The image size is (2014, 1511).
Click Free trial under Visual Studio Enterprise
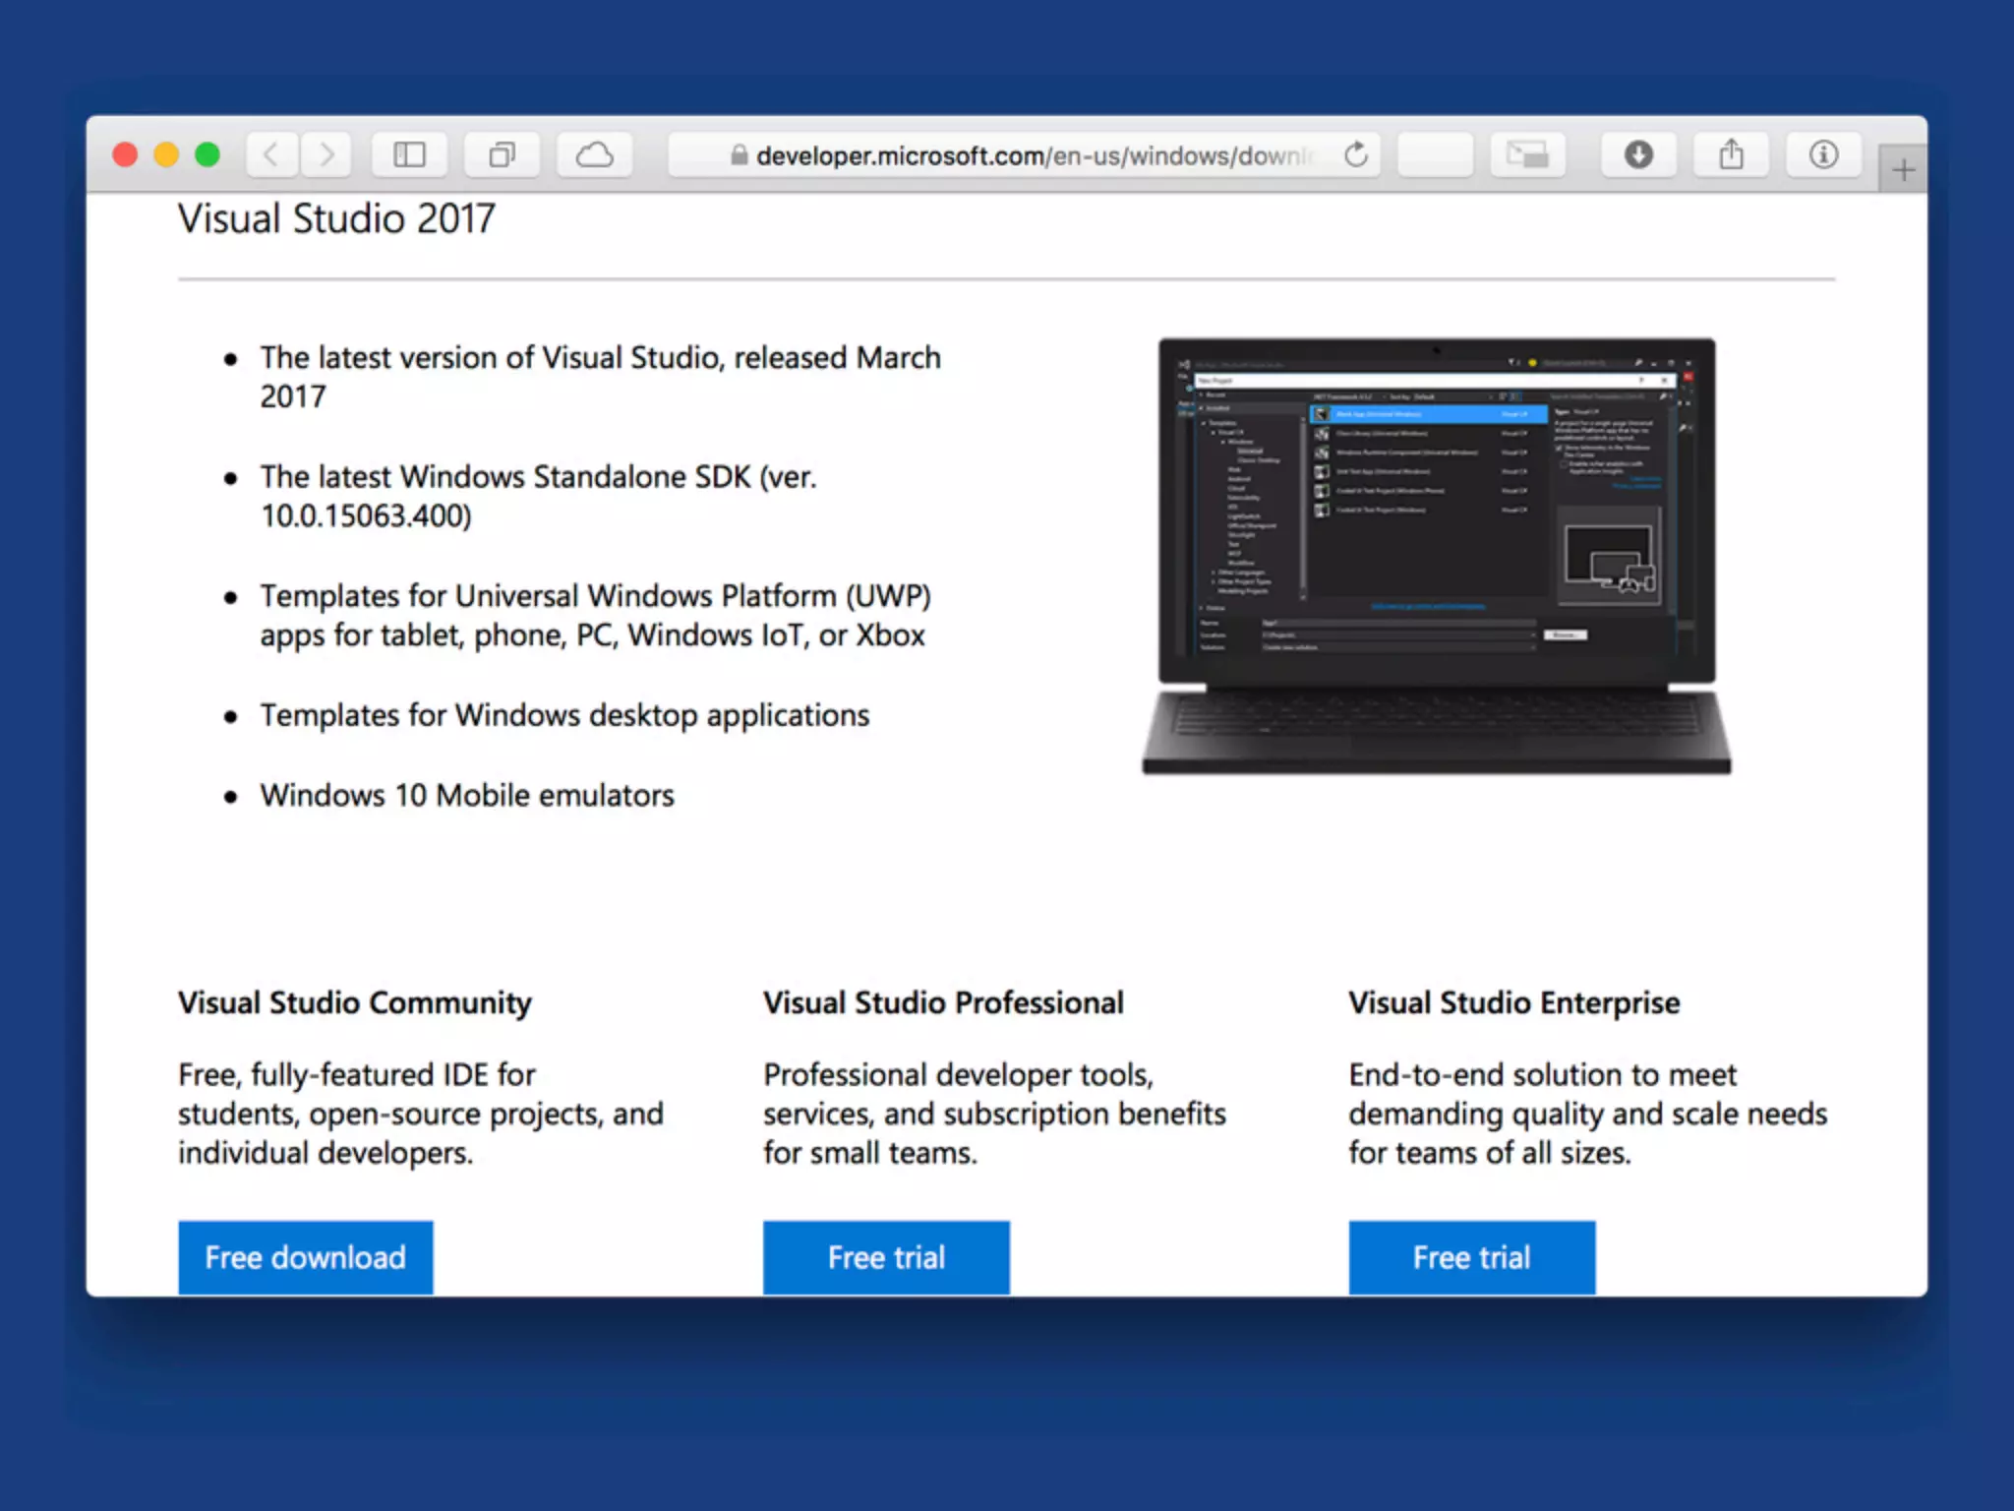(x=1471, y=1256)
